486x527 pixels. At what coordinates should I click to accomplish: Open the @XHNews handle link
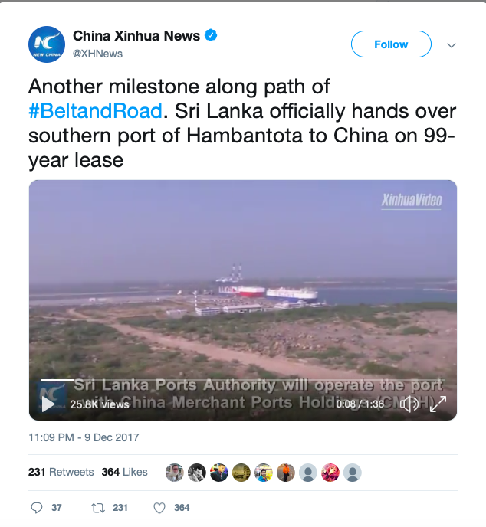[97, 54]
